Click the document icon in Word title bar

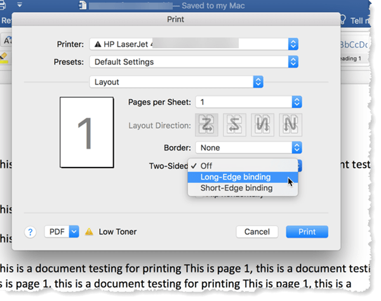point(83,5)
